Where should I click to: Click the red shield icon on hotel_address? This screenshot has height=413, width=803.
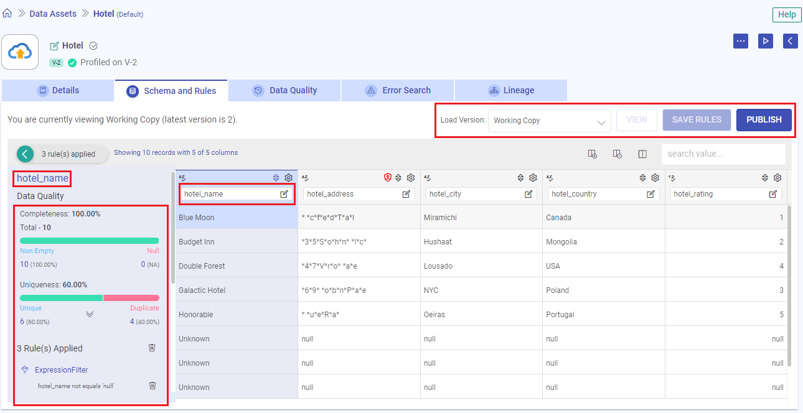point(388,178)
